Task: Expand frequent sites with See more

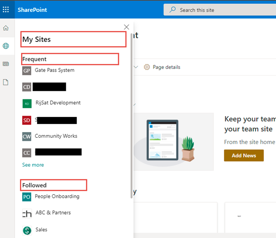Action: point(33,165)
